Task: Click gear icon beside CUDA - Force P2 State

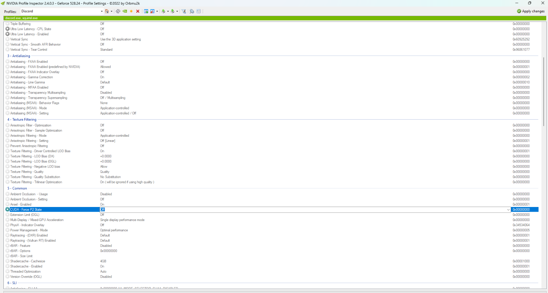Action: (8, 209)
